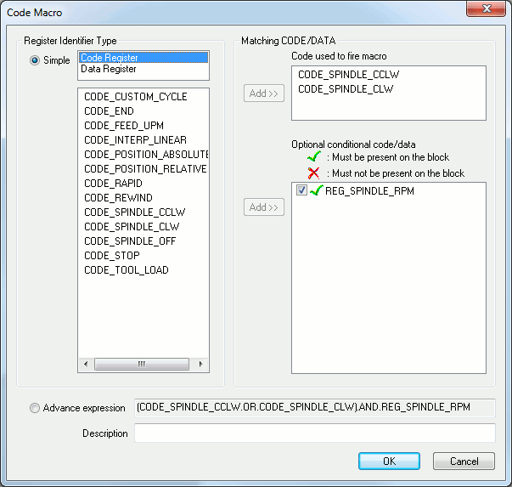The image size is (512, 487).
Task: Uncheck the REG_SPINDLE_RPM checkbox
Action: click(x=301, y=190)
